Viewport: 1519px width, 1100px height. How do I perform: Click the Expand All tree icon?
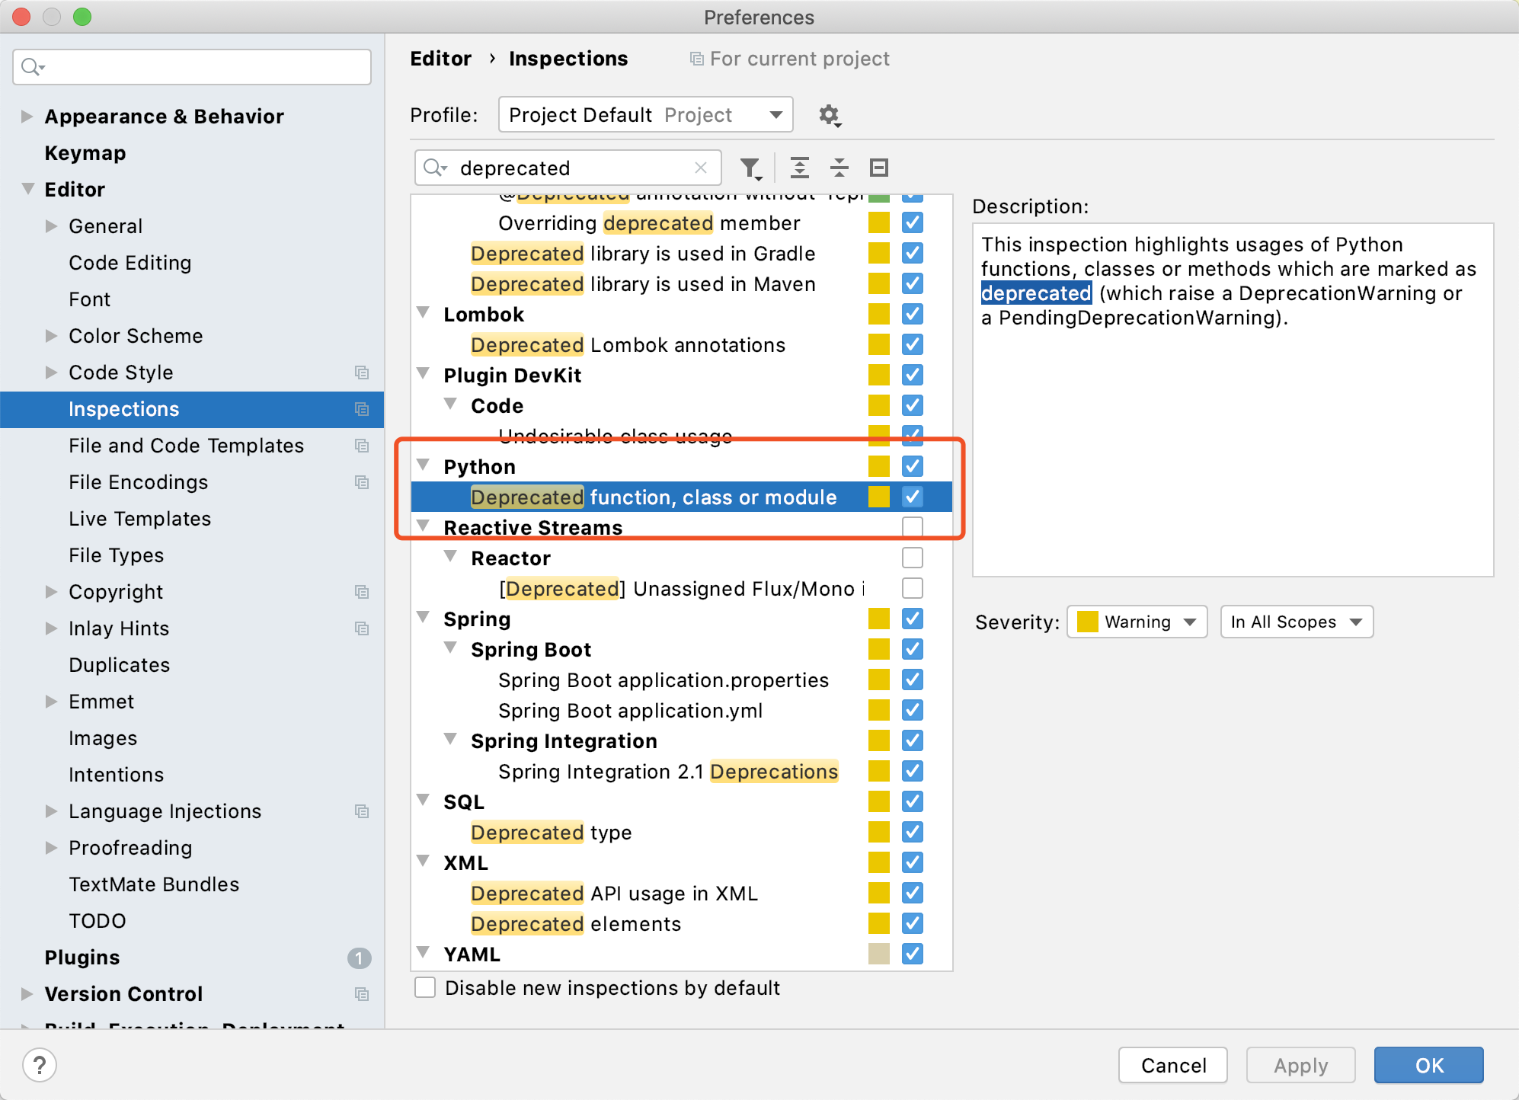(799, 168)
